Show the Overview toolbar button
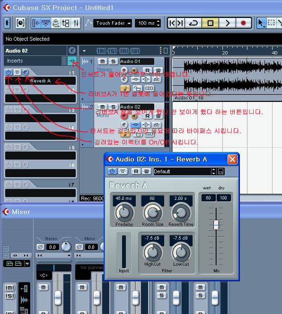The width and height of the screenshot is (282, 314). click(x=56, y=23)
